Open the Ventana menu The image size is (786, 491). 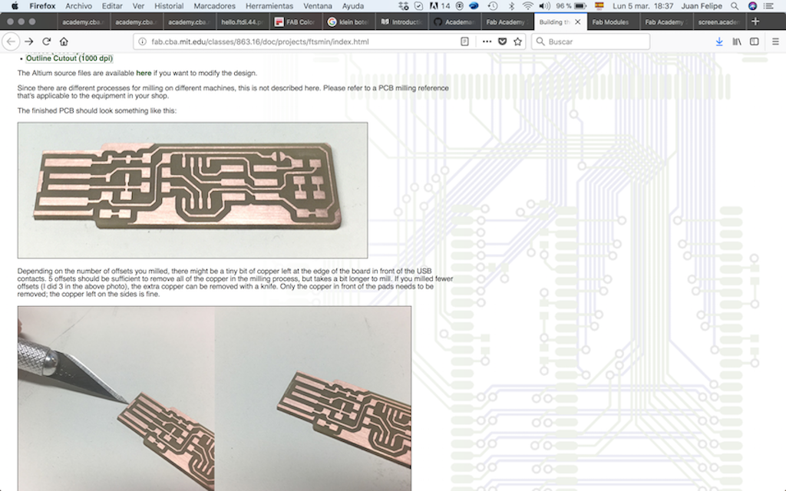click(318, 6)
